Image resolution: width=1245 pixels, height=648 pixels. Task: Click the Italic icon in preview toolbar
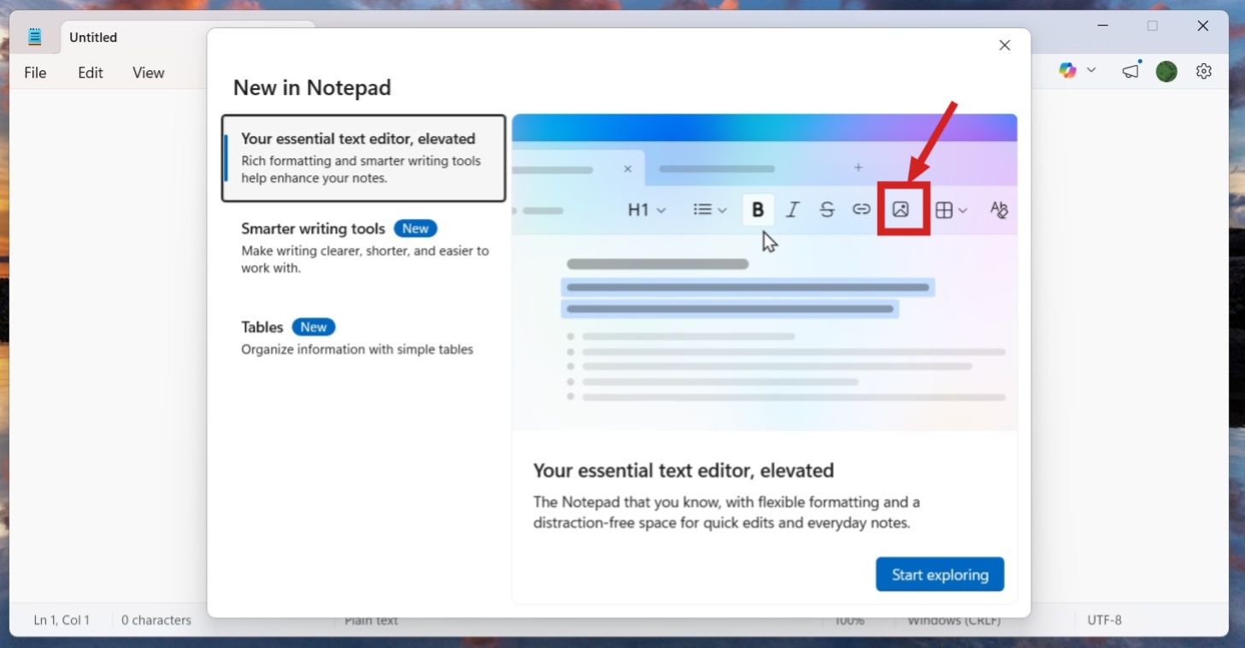click(x=792, y=210)
